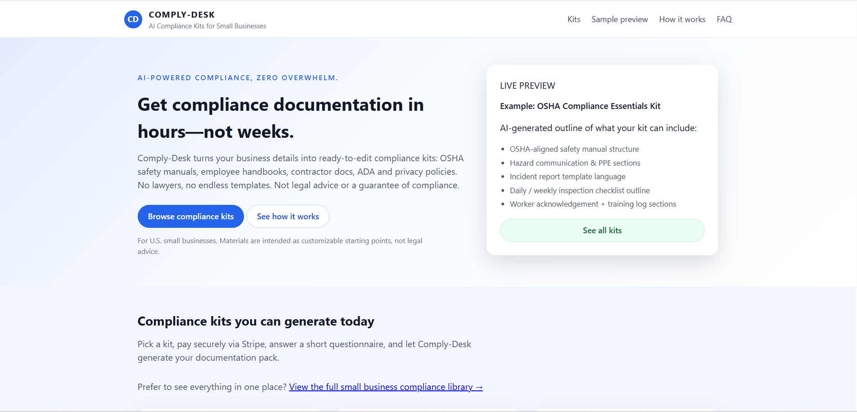The height and width of the screenshot is (412, 857).
Task: Click the AI Compliance Kits for Small Businesses subtitle
Action: (207, 26)
